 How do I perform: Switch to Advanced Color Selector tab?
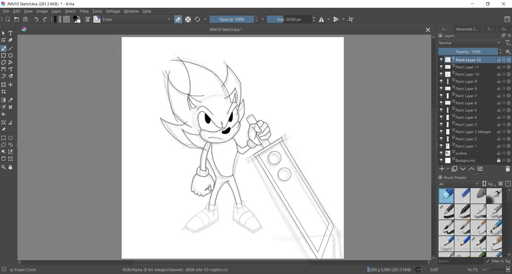coord(467,29)
